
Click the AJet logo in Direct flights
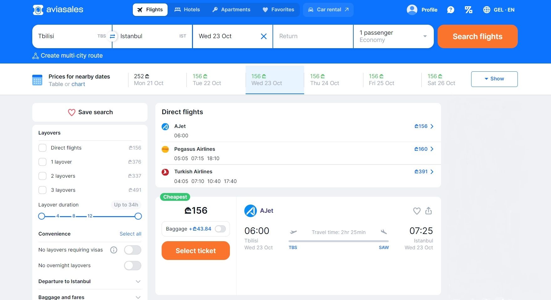[x=165, y=126]
